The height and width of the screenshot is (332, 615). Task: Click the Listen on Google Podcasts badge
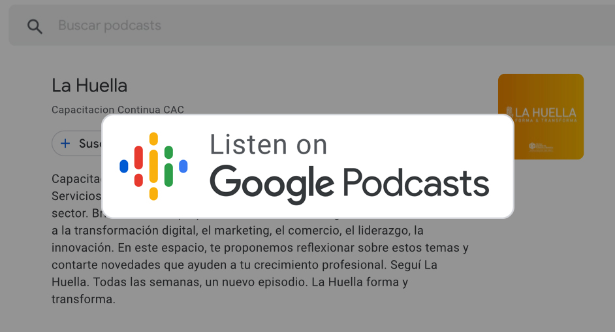click(308, 166)
